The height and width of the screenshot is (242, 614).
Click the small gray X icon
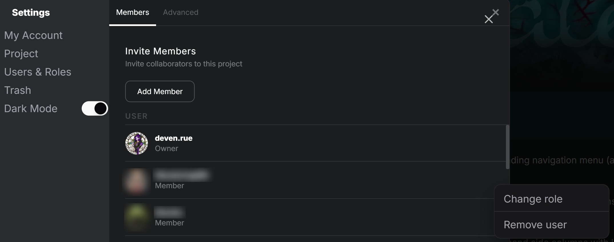496,12
